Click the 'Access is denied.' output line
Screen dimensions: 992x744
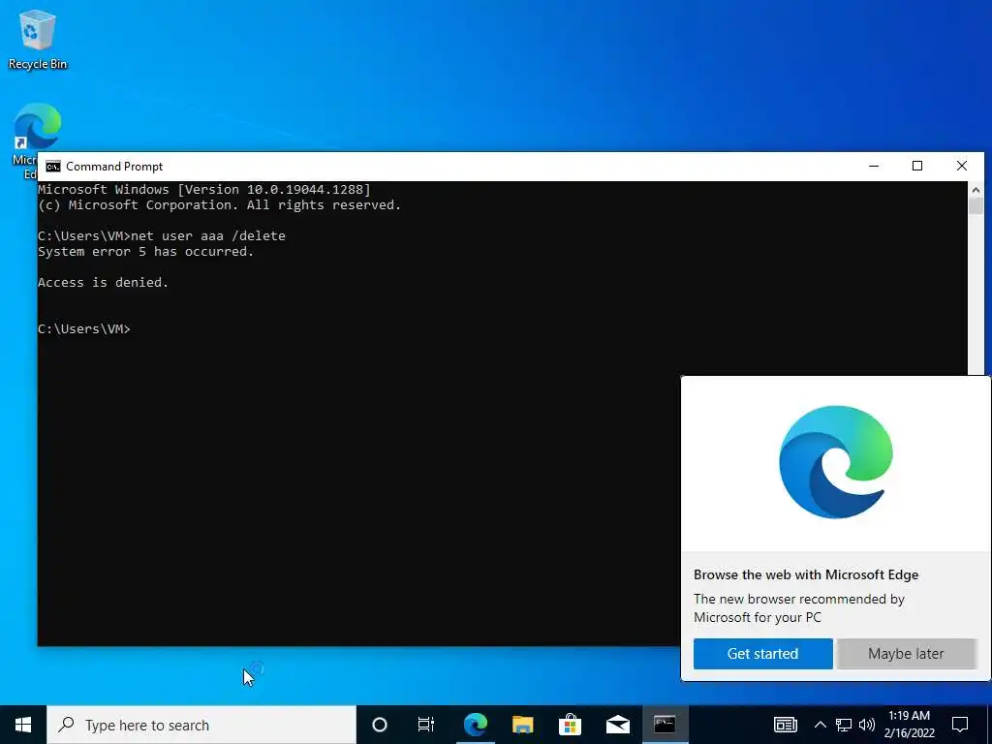pos(103,283)
